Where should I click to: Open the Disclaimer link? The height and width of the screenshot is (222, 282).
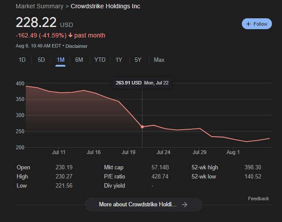coord(76,46)
